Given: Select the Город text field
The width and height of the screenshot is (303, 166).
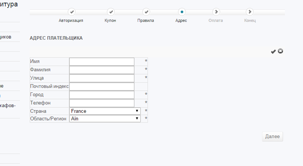Looking at the screenshot, I should pyautogui.click(x=102, y=95).
